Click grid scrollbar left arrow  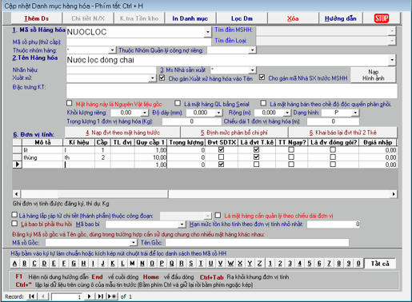(17, 194)
